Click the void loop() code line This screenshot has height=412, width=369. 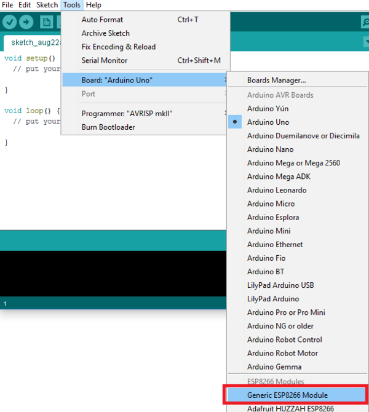(32, 111)
